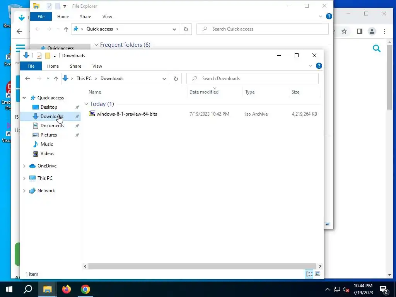Open the muted volume tray icon
Screen dimensions: 396x297
(x=346, y=289)
